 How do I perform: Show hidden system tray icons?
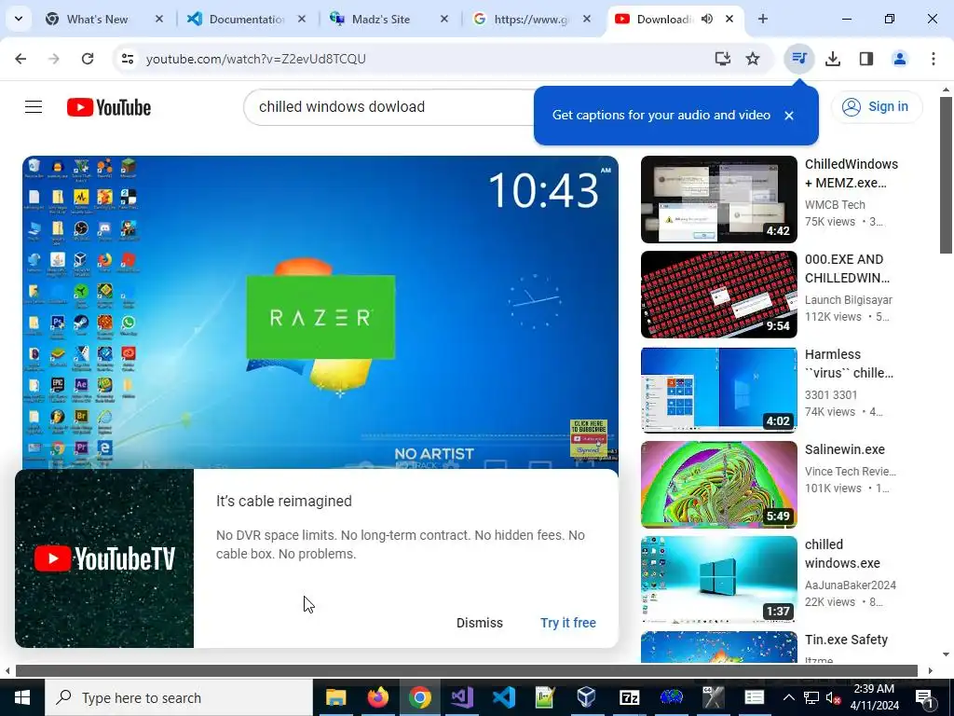click(x=788, y=697)
